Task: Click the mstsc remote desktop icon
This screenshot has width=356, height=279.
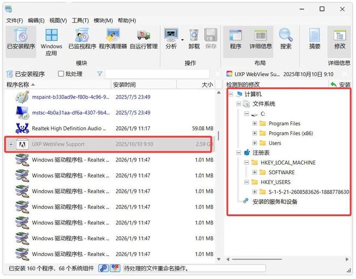Action: (x=22, y=113)
